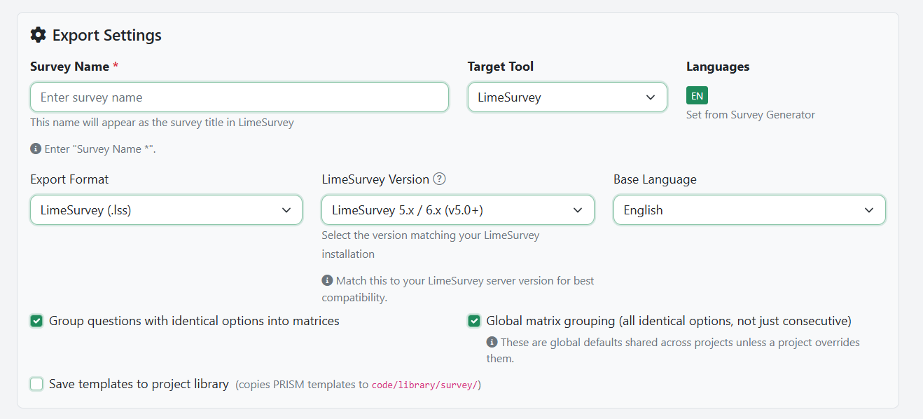Screen dimensions: 923x419
Task: Uncheck Group questions with identical options checkbox
Action: coord(36,321)
